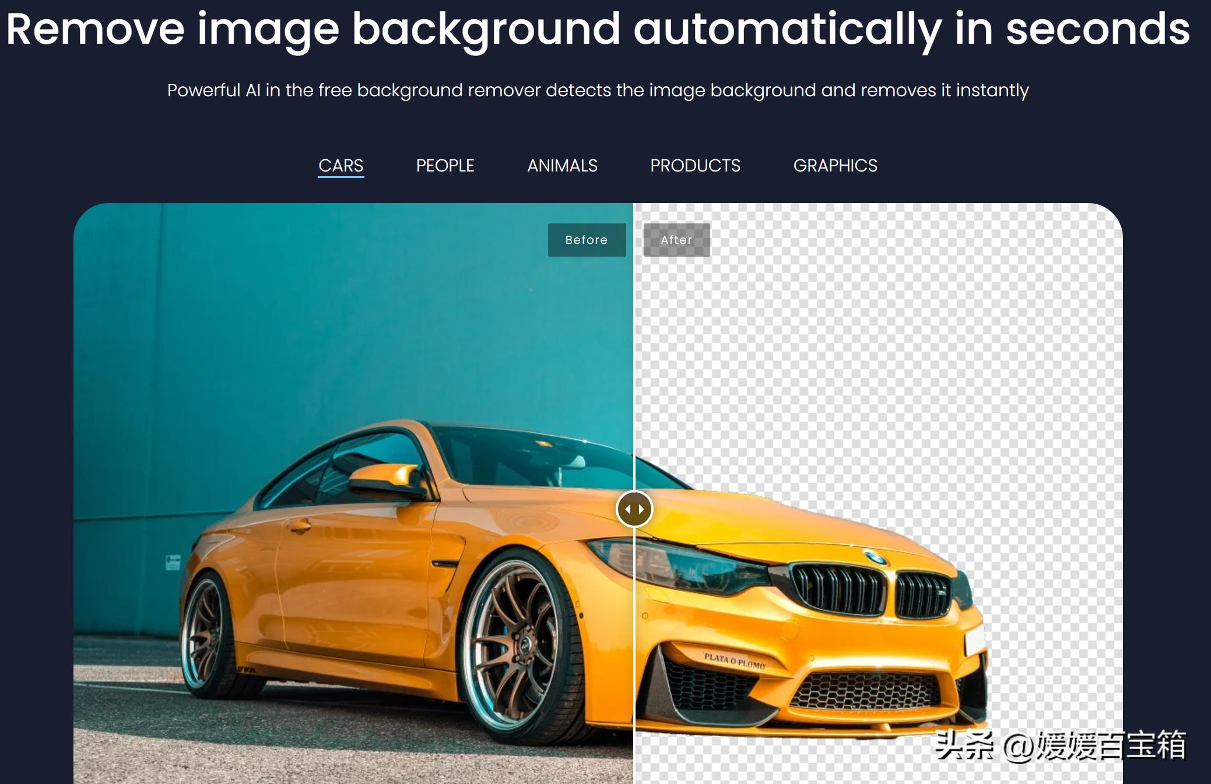Click the Before label badge

pos(587,240)
